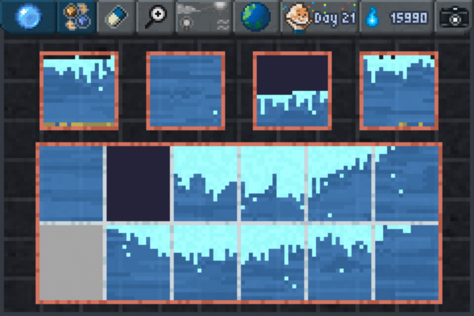Open the element swap/replace tool

pos(77,16)
